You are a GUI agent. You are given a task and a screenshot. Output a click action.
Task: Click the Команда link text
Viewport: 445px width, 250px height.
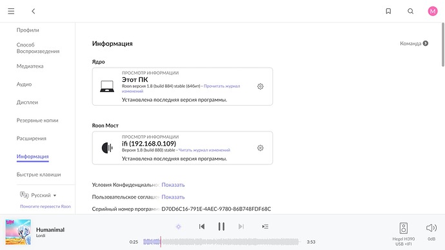pos(410,43)
